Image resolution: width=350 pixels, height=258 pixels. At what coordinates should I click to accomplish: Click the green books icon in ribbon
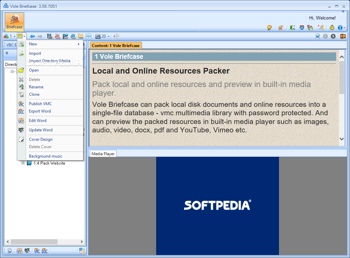point(292,28)
